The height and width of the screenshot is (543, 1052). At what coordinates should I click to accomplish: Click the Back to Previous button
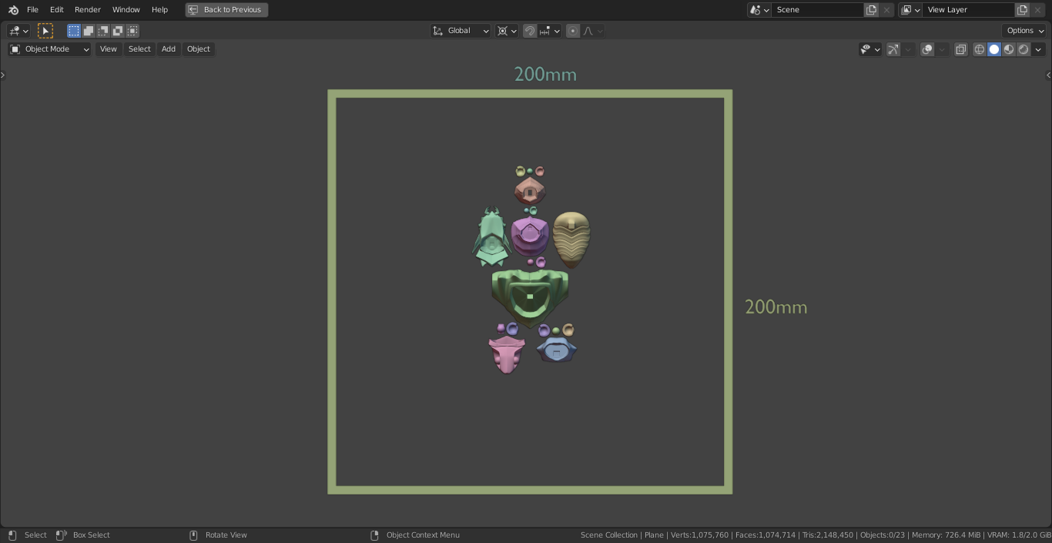pyautogui.click(x=226, y=10)
